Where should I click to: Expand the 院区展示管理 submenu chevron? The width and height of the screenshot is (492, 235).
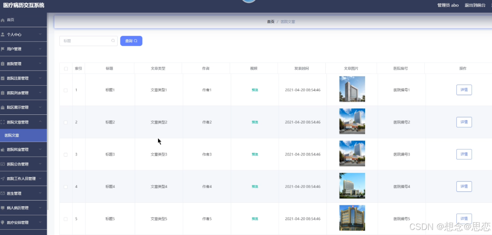[40, 107]
